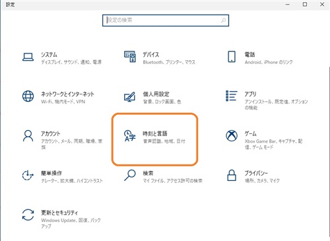Screen dimensions: 330x241
Task: Open the 時刻と言語 clock and letter icon
Action: 130,136
